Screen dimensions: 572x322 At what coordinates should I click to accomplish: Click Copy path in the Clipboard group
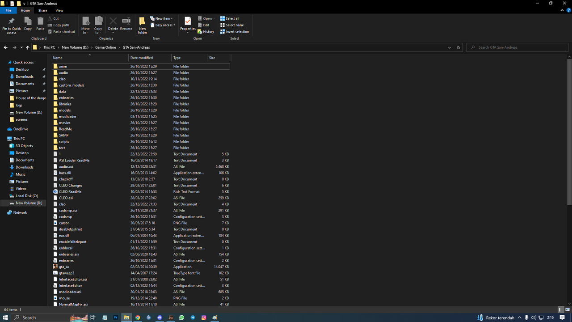(x=59, y=25)
